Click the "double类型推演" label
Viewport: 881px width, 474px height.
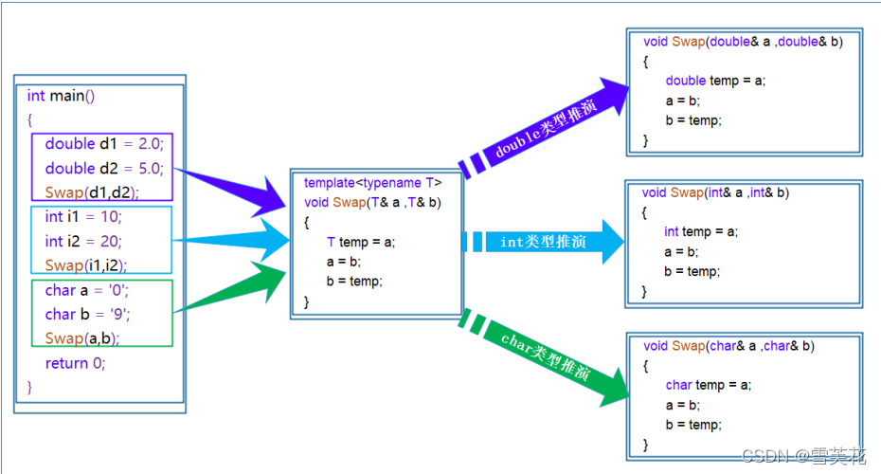pyautogui.click(x=546, y=128)
